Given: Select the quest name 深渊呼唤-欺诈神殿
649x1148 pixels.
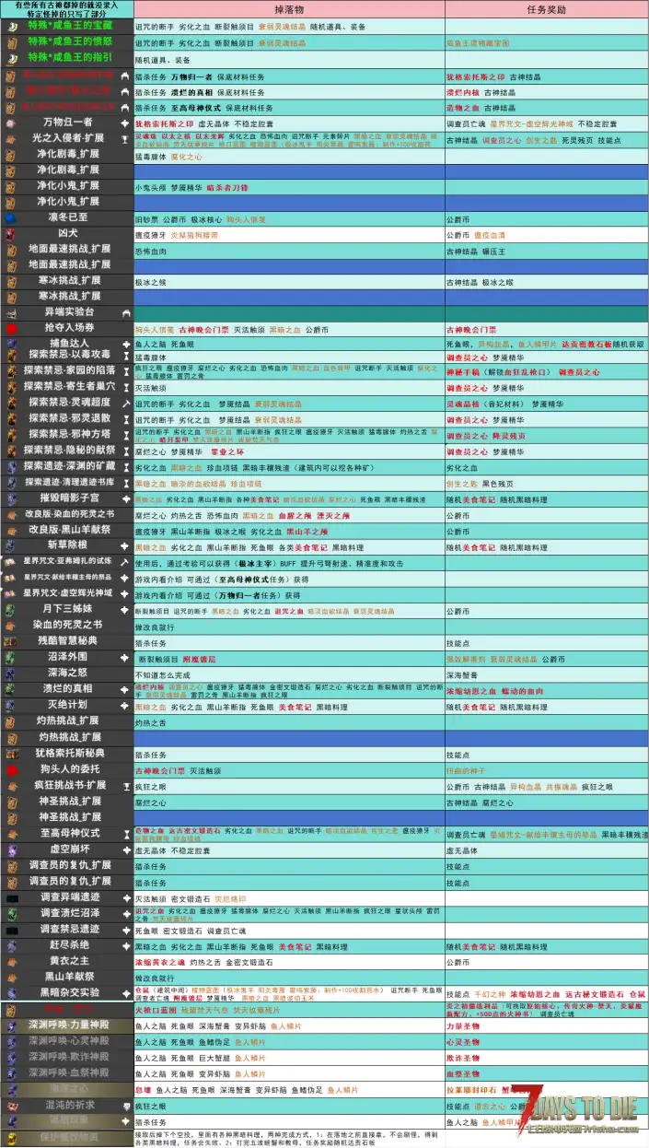Looking at the screenshot, I should pos(68,1057).
